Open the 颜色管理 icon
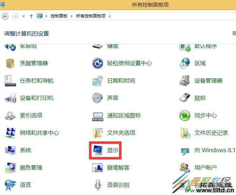Viewport: 236px width, 195px height. [10, 168]
